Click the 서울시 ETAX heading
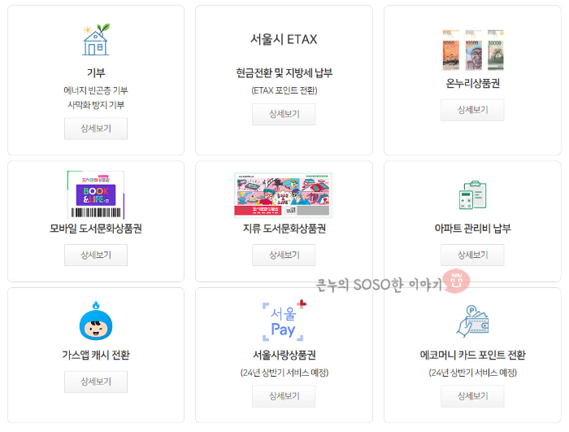 click(284, 39)
